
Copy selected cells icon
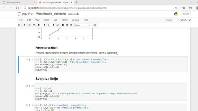(34, 25)
